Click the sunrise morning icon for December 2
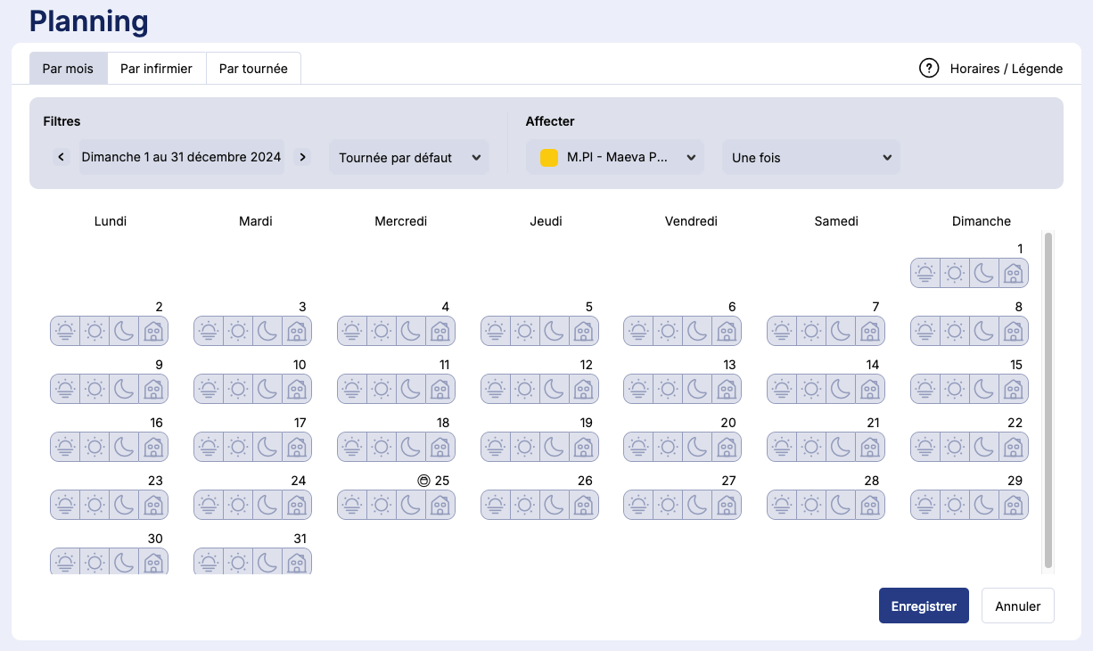Screen dimensions: 1093x651 click(65, 331)
